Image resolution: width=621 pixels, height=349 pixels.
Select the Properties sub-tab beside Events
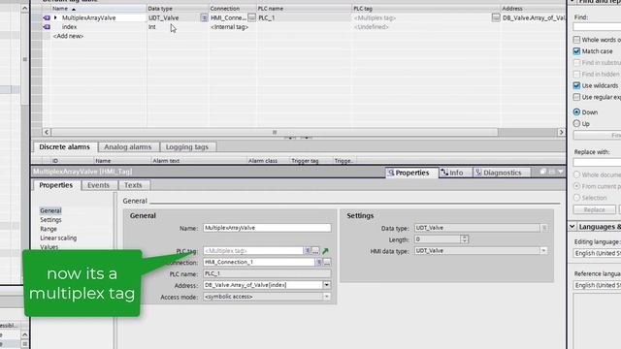[56, 185]
